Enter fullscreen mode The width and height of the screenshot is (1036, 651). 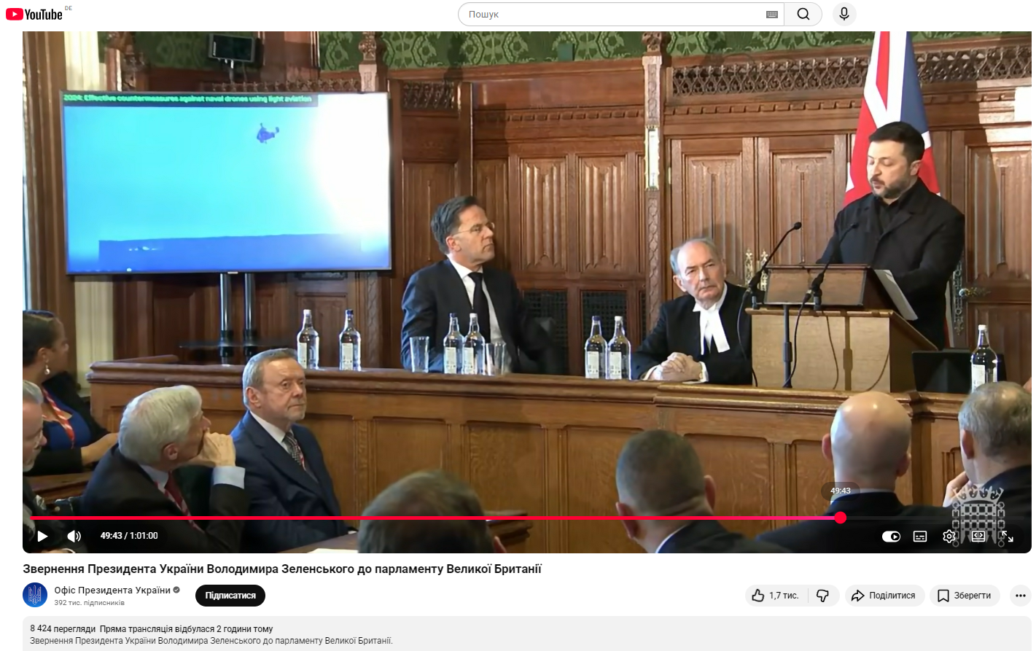tap(1007, 537)
